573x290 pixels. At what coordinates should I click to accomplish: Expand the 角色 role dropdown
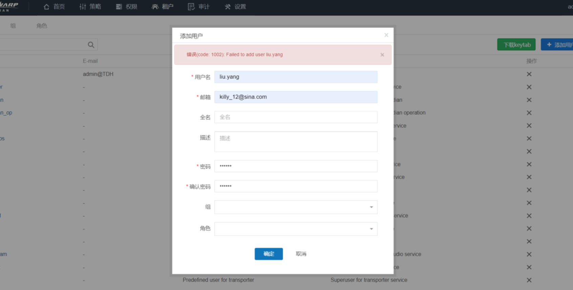pyautogui.click(x=295, y=229)
